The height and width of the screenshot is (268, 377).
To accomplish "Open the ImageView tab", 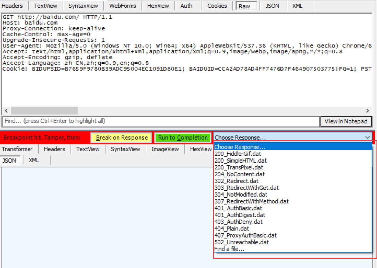I will (165, 149).
